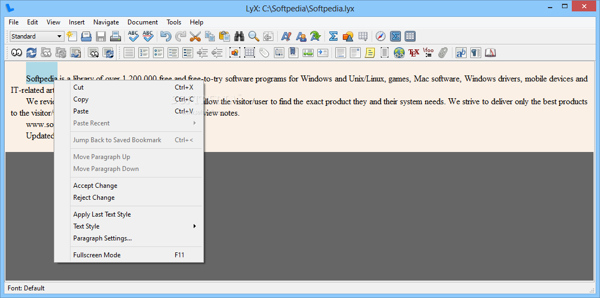Insert figure float icon
The image size is (600, 298).
(235, 53)
